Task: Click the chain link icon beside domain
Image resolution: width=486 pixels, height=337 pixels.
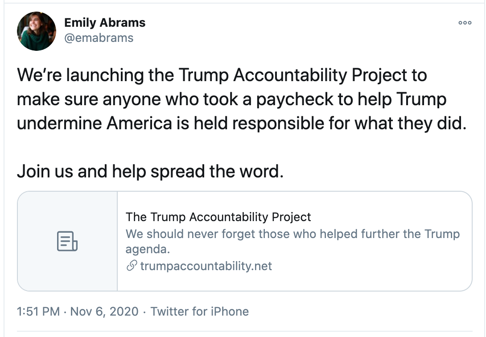Action: point(132,266)
